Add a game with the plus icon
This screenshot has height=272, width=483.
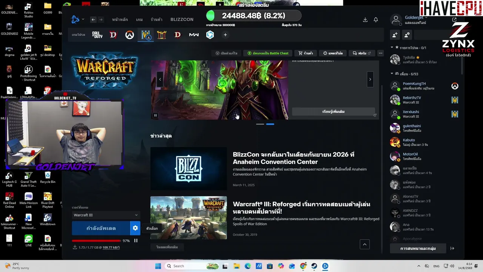point(225,35)
